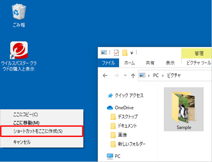Click the Properties checkmark icon in quick access toolbar
The width and height of the screenshot is (212, 162).
click(x=116, y=53)
